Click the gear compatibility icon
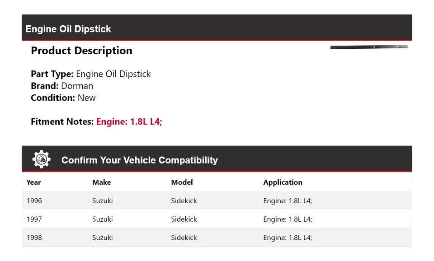 (41, 159)
